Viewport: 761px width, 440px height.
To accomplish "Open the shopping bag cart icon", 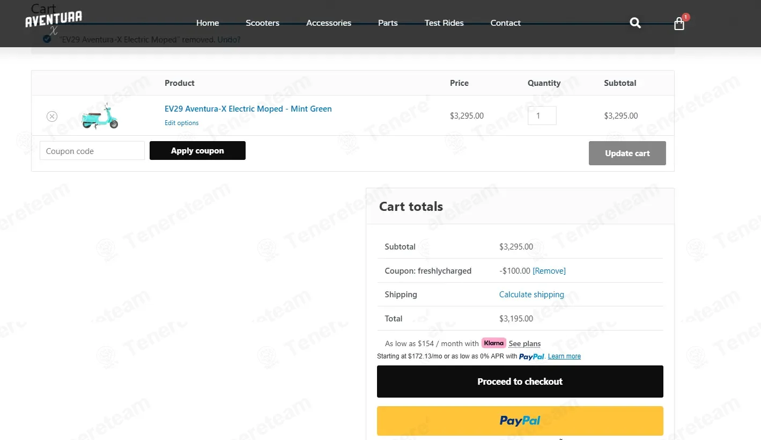I will point(679,24).
